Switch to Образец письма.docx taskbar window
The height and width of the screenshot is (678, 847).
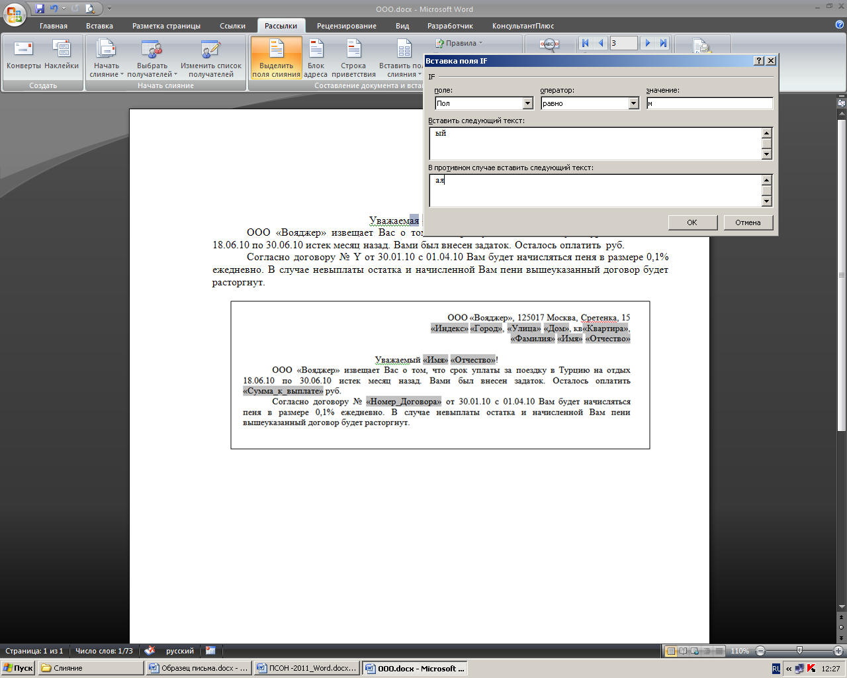pyautogui.click(x=199, y=668)
